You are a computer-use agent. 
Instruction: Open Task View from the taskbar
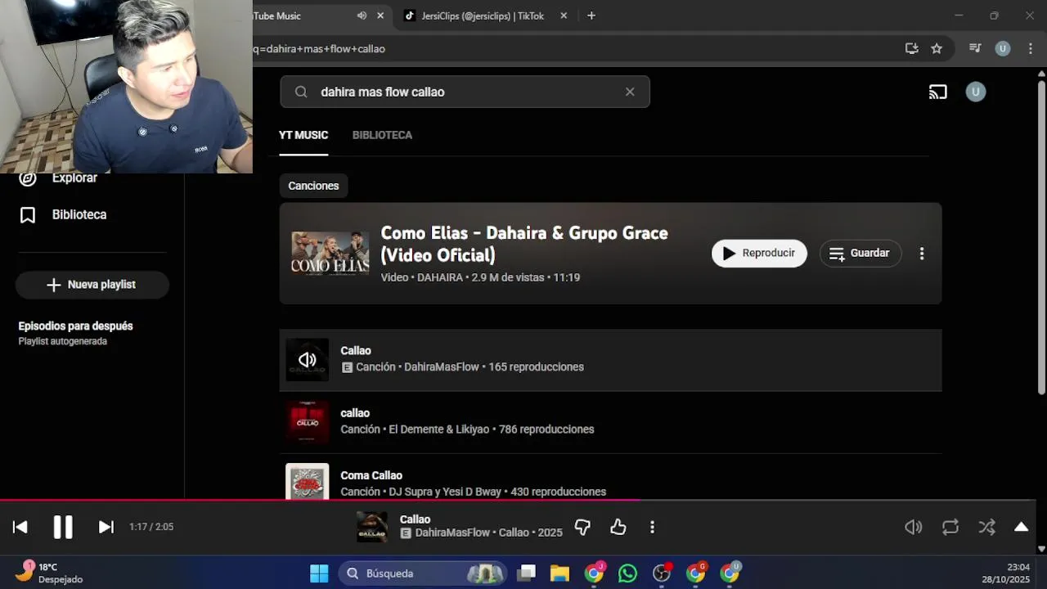pos(527,573)
